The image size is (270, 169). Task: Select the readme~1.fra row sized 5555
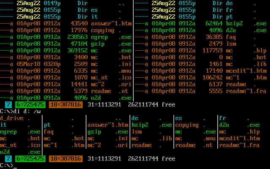tap(202, 91)
